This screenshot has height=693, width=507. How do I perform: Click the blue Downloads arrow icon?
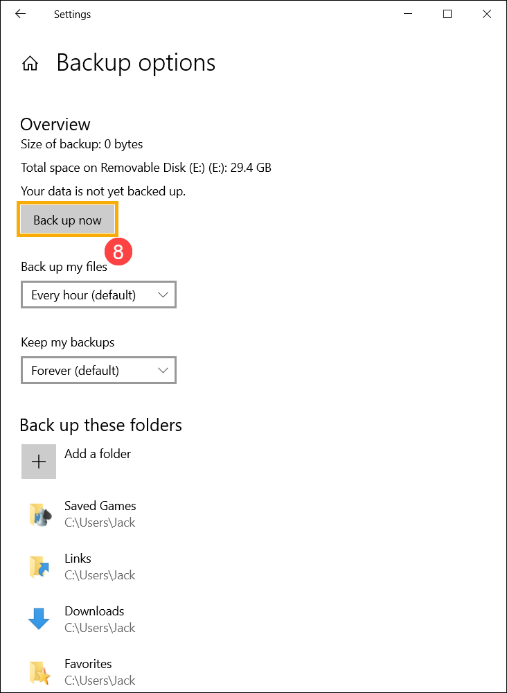(x=39, y=618)
